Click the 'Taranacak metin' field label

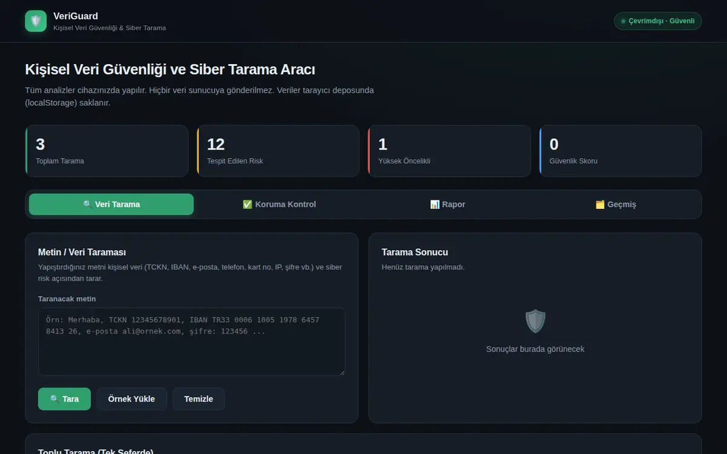(x=67, y=299)
